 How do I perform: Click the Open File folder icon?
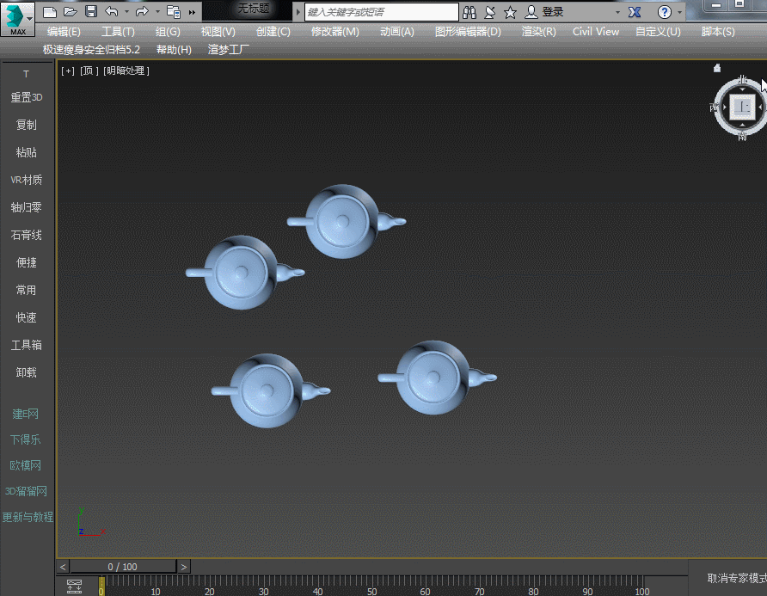(71, 12)
